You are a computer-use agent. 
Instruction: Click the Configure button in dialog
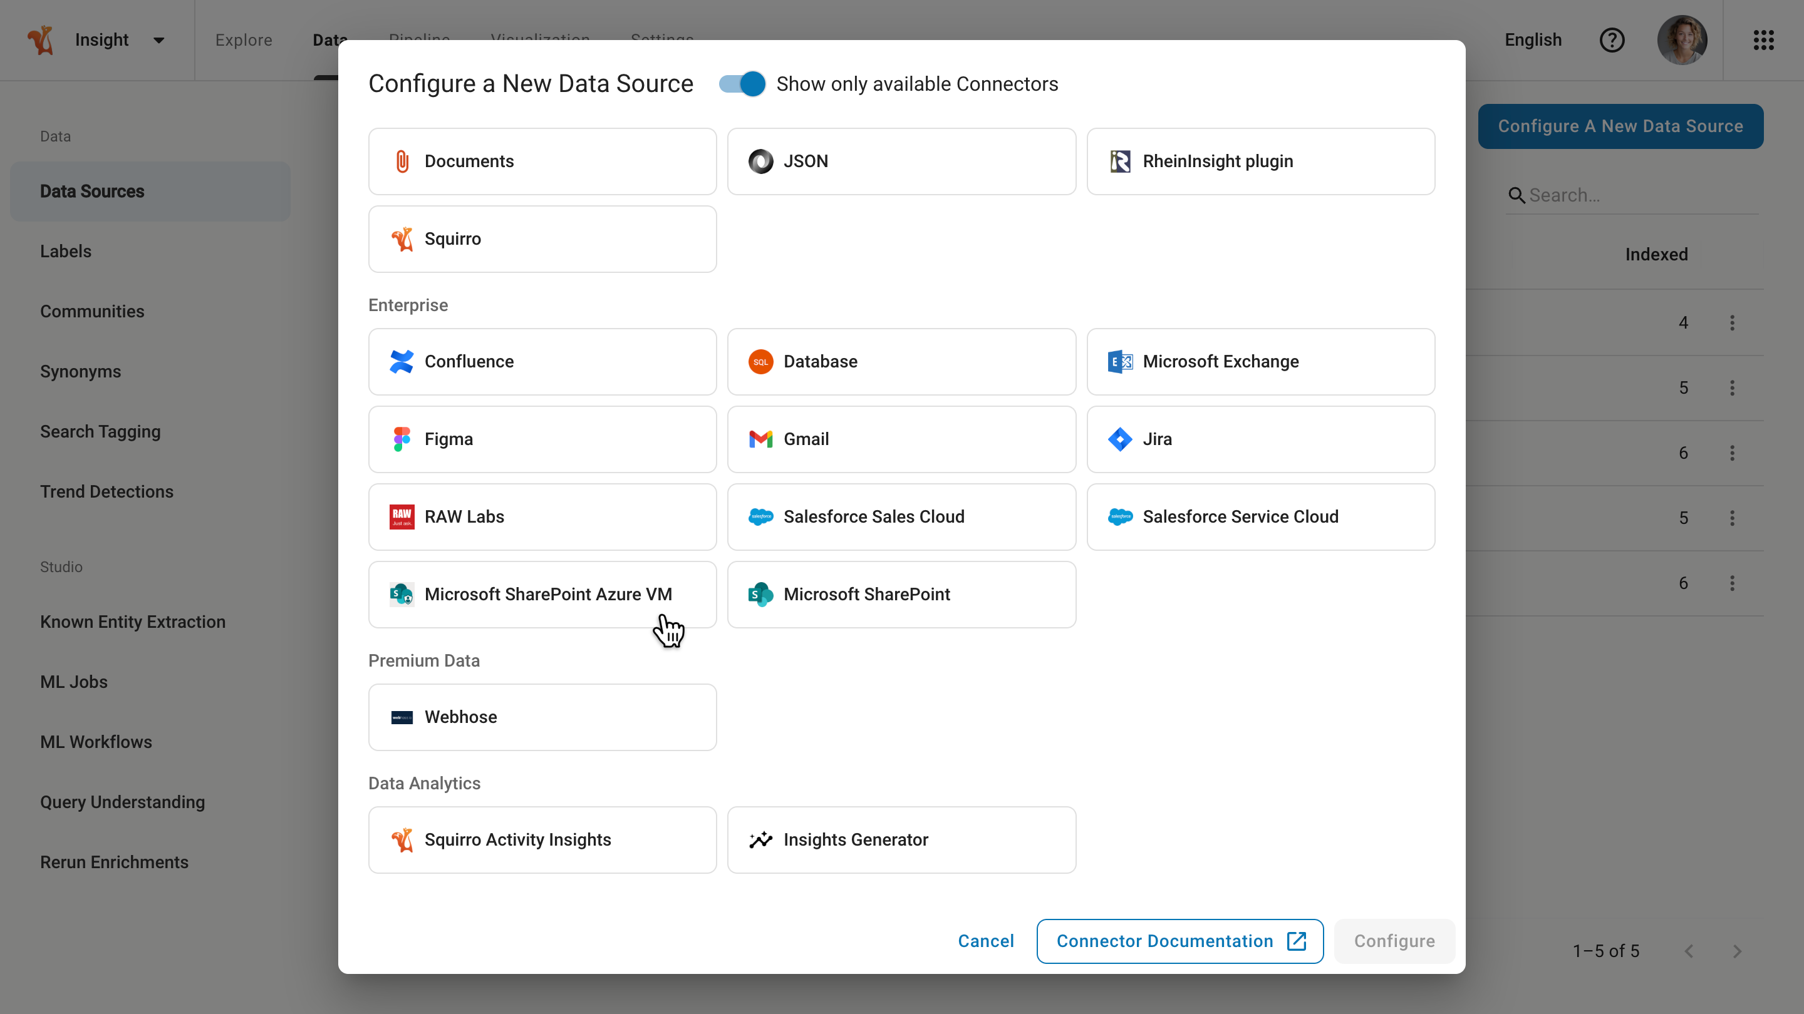(x=1394, y=941)
